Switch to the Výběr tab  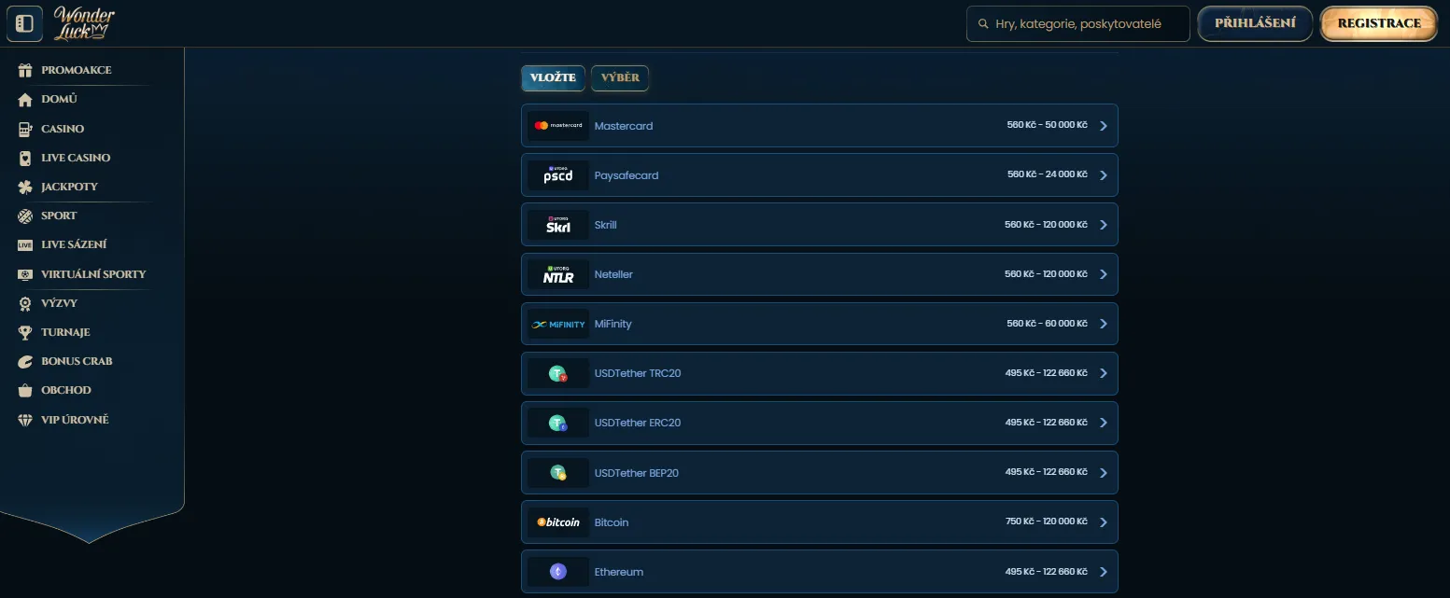pos(620,78)
